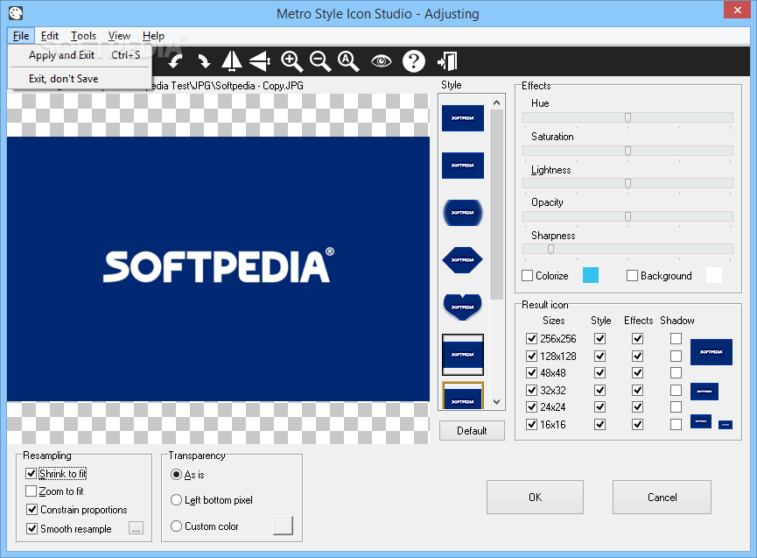Open the Edit menu

(x=50, y=36)
